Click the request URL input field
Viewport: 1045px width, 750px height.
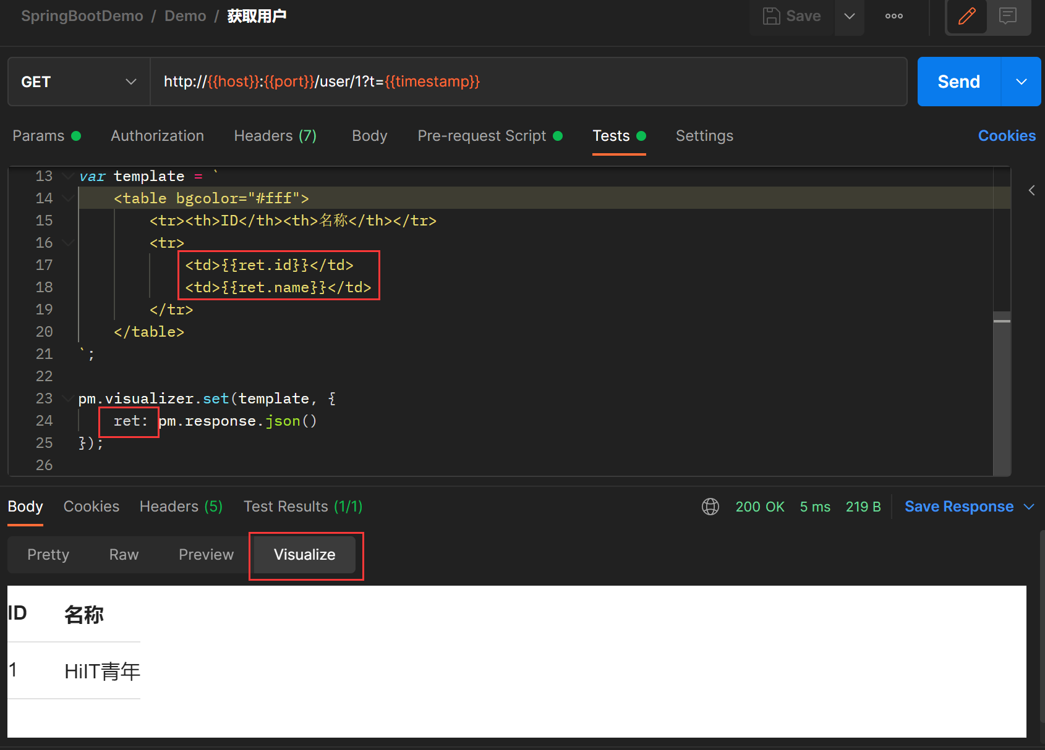(529, 82)
